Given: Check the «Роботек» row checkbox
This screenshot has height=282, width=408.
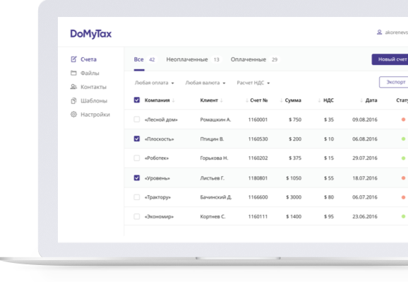Looking at the screenshot, I should [137, 158].
